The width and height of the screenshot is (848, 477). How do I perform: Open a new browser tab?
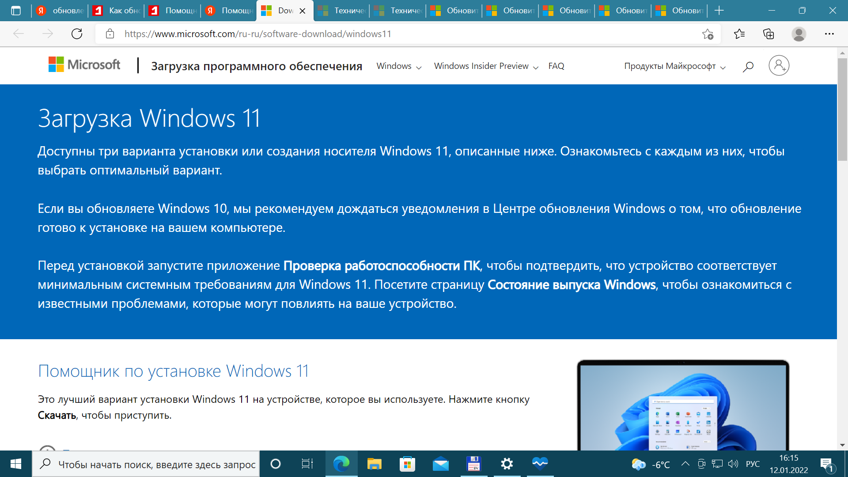click(719, 11)
